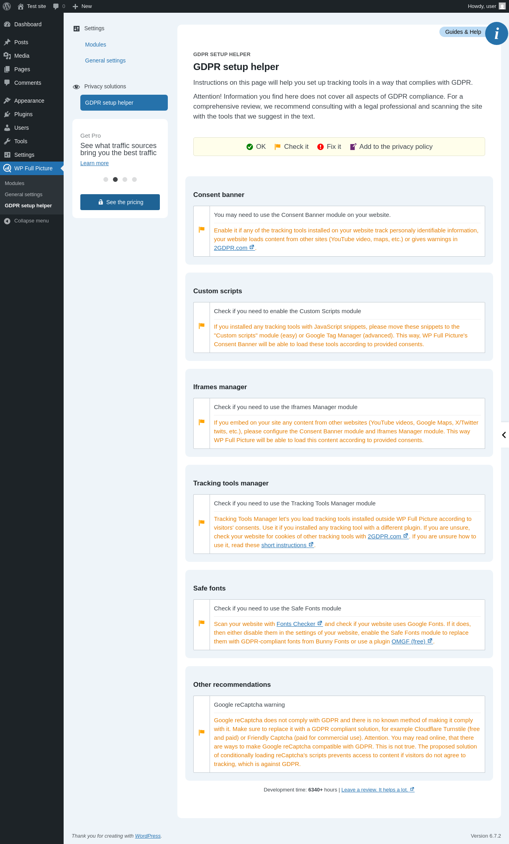The width and height of the screenshot is (509, 844).
Task: Click the Plugins icon in the sidebar
Action: point(7,114)
